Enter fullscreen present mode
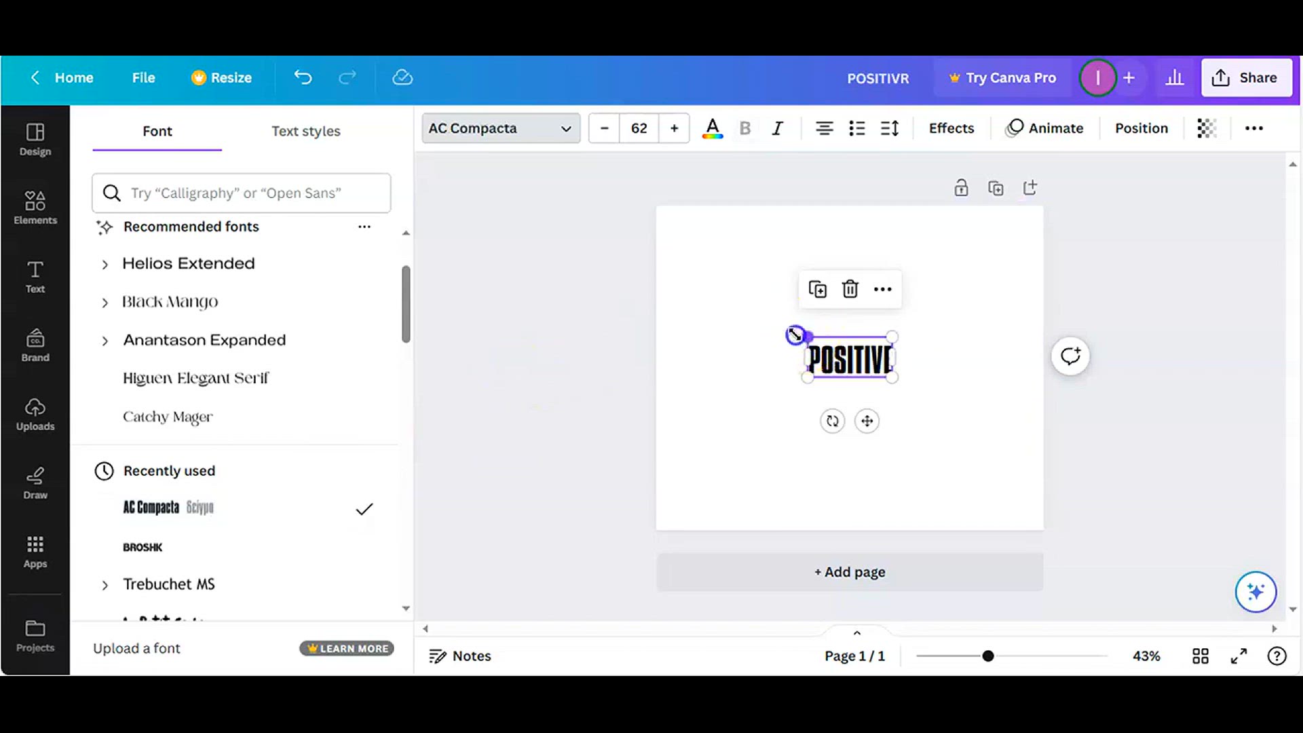This screenshot has height=733, width=1303. click(x=1239, y=656)
